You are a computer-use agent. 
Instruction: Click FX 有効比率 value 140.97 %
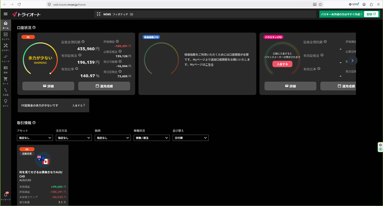coord(89,76)
